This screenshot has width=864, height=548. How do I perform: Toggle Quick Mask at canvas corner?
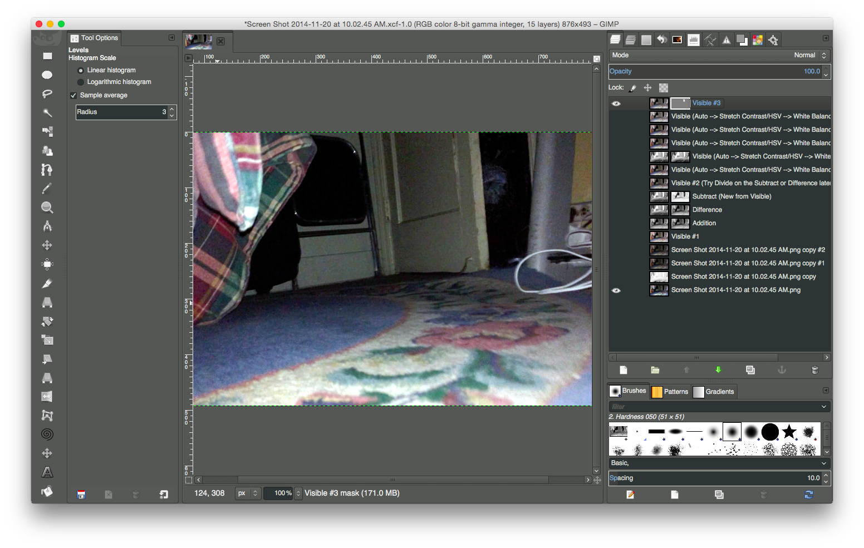[188, 480]
